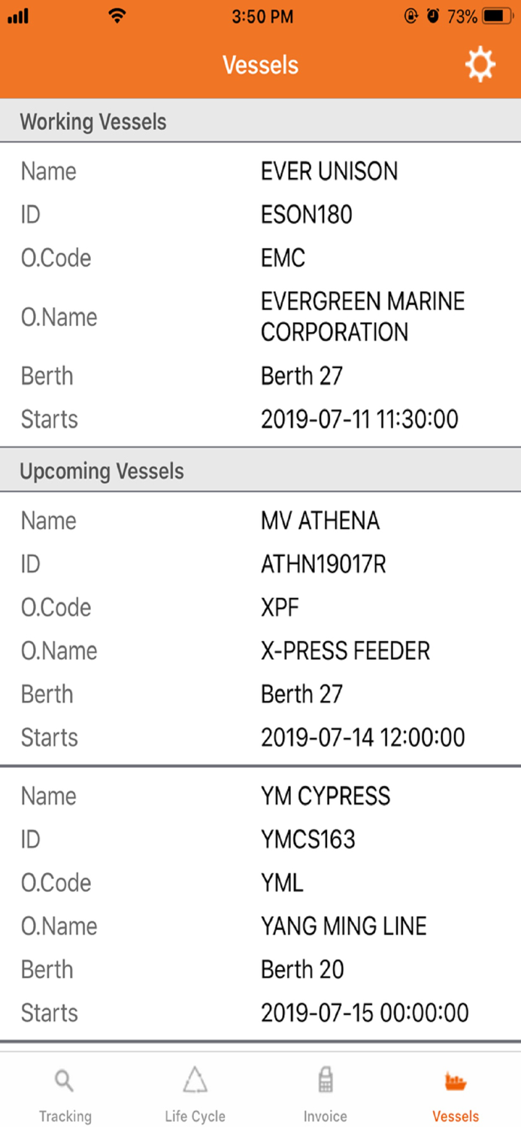Switch to the Tracking tab label
Screen dimensions: 521x1127
click(x=65, y=1116)
